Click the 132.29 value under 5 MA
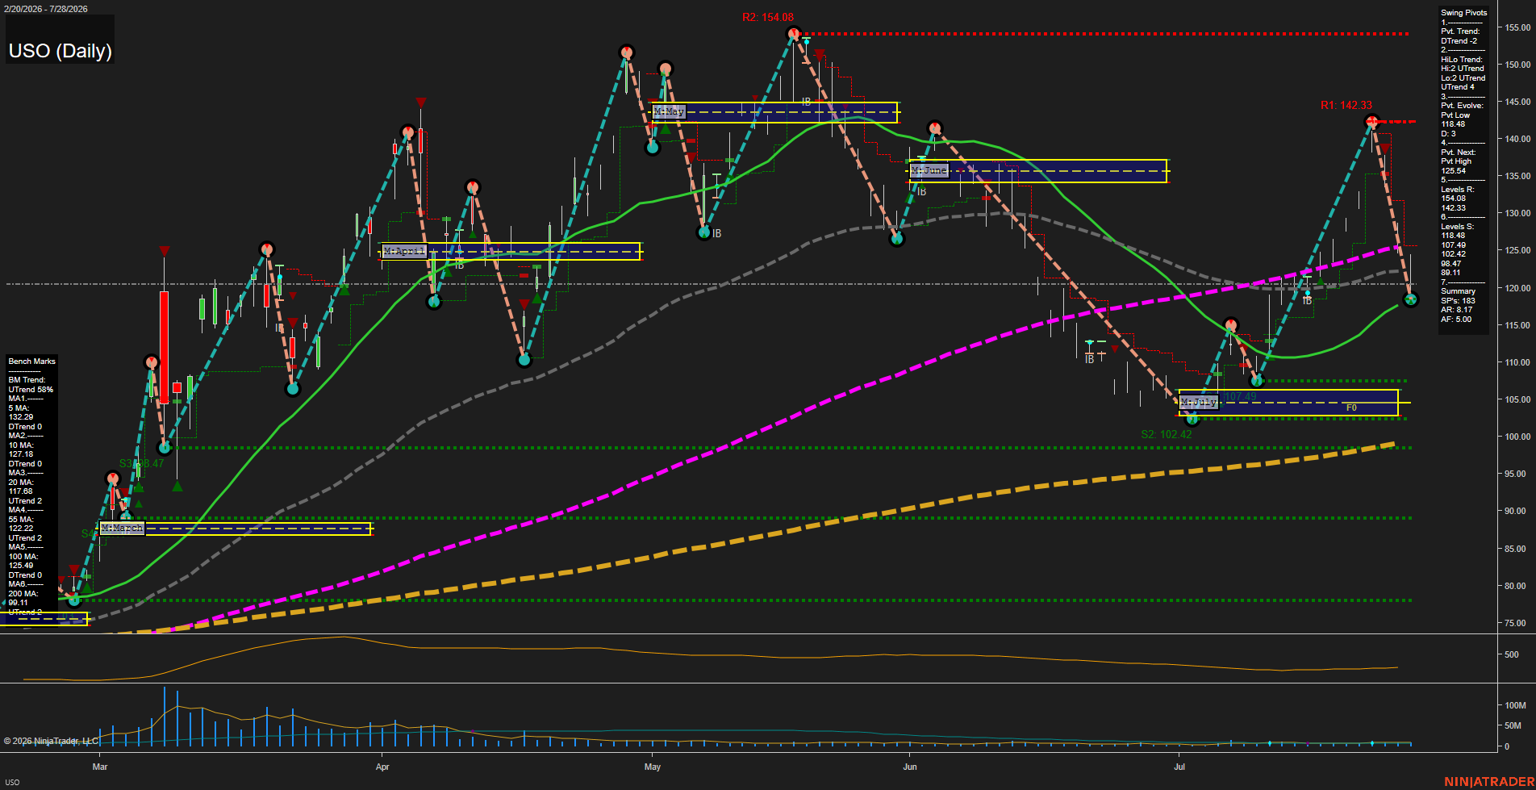The height and width of the screenshot is (790, 1536). [21, 417]
